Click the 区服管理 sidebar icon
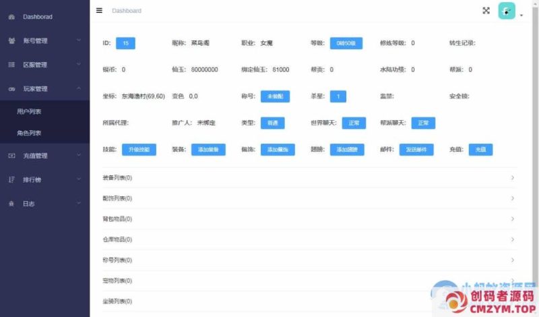Screen dimensions: 539x317 [x=11, y=64]
